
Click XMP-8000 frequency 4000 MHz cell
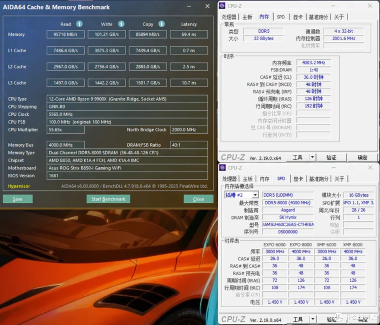click(x=353, y=251)
